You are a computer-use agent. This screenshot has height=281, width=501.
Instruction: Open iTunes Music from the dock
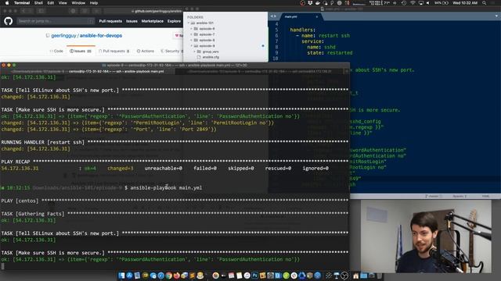pos(247,276)
